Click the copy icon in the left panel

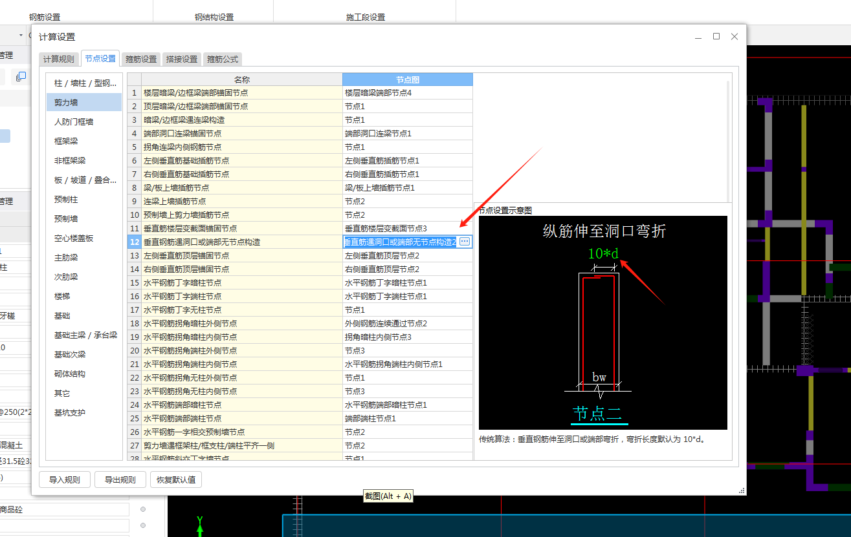(21, 77)
